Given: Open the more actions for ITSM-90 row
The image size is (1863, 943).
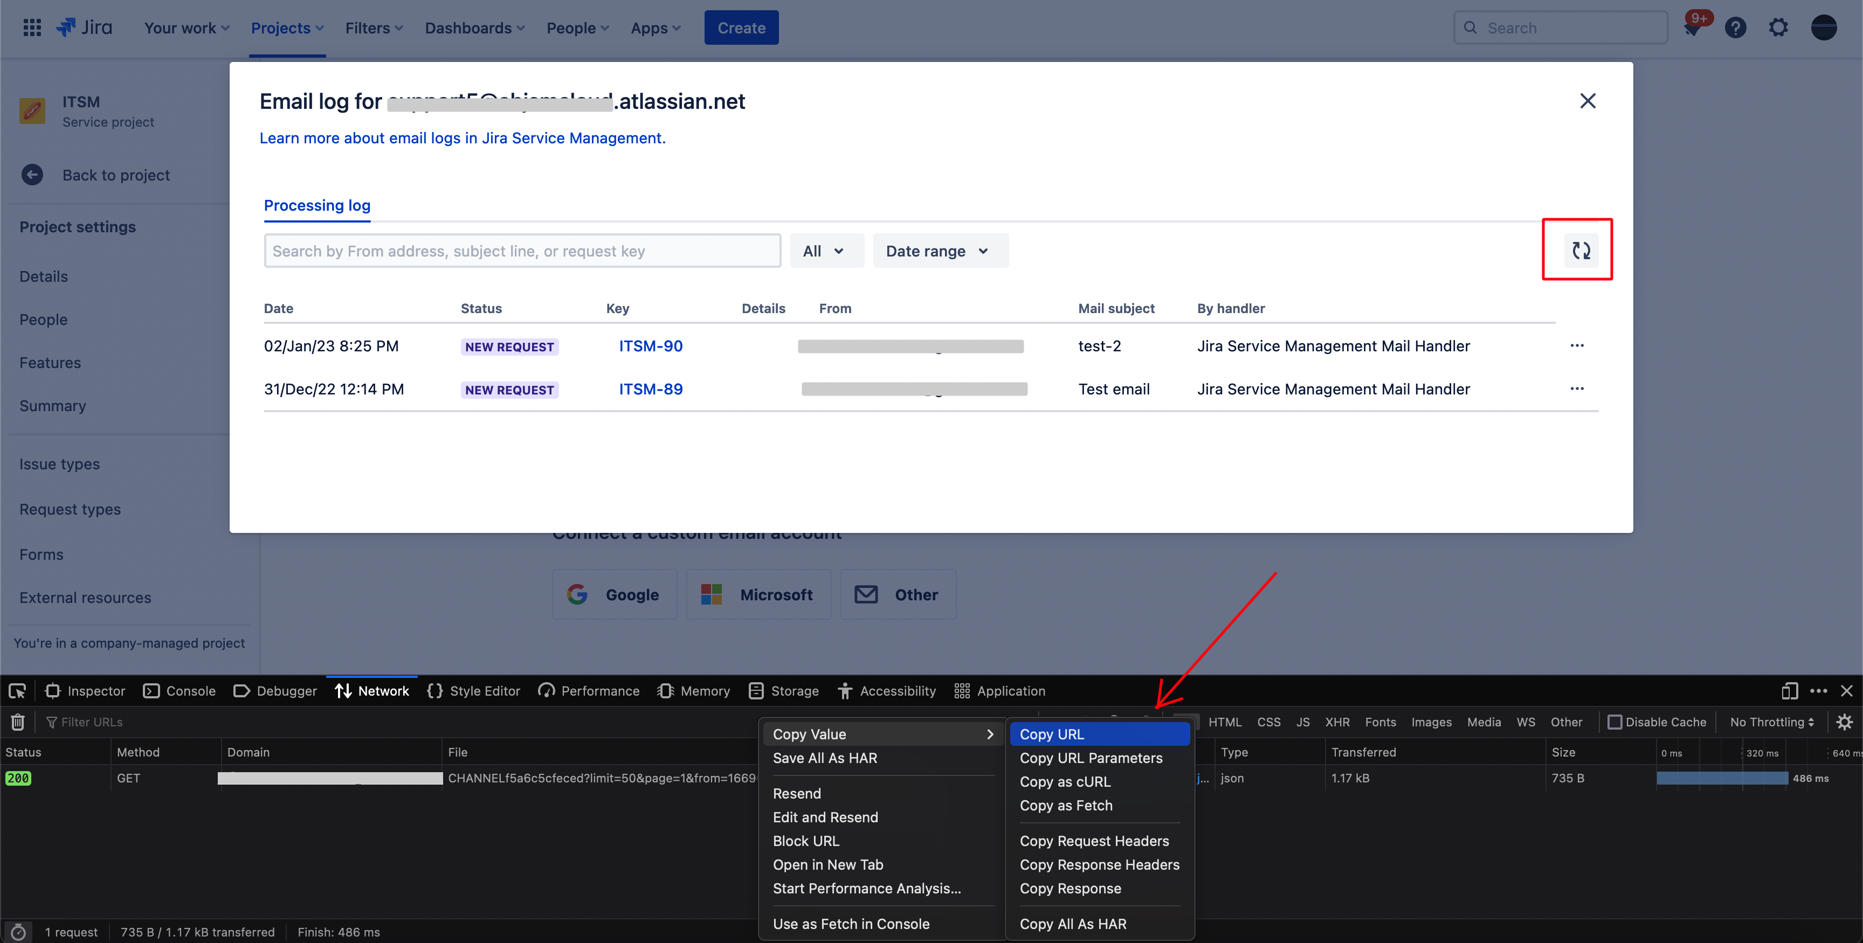Looking at the screenshot, I should coord(1577,345).
